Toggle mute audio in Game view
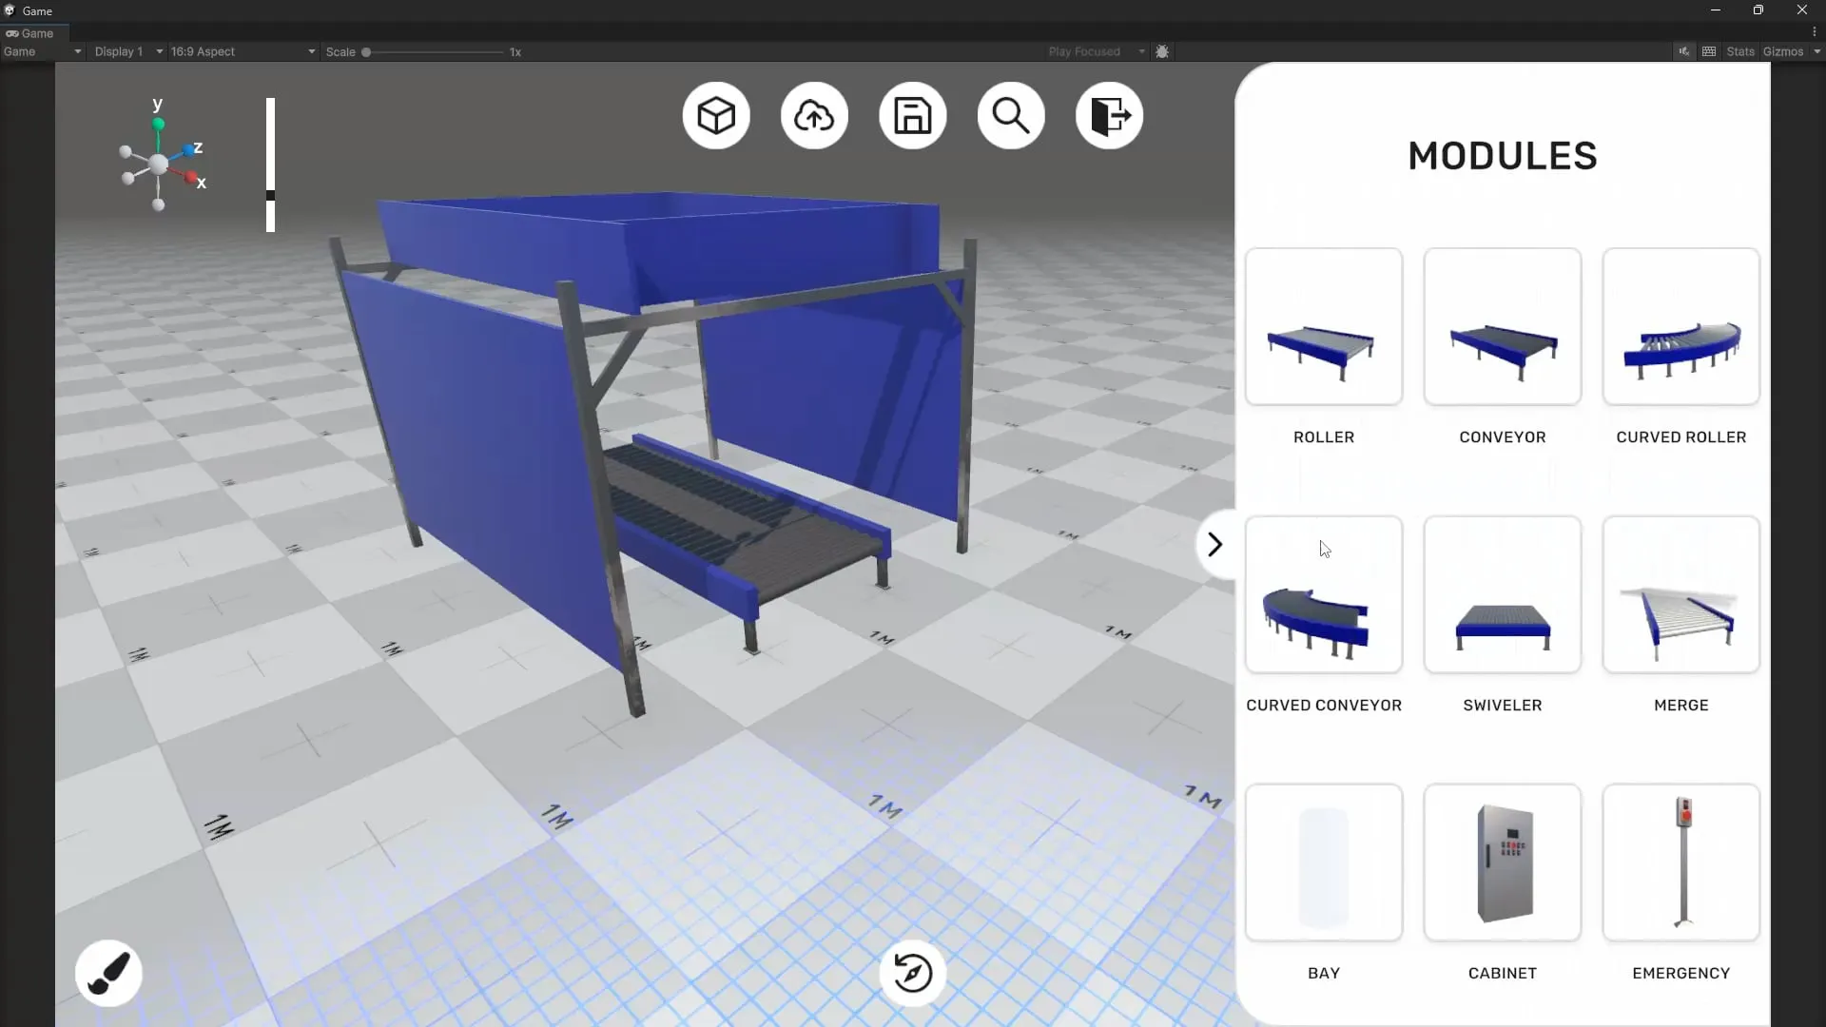Viewport: 1826px width, 1027px height. (x=1683, y=51)
